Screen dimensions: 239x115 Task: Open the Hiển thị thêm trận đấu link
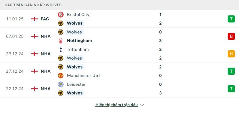pyautogui.click(x=117, y=105)
